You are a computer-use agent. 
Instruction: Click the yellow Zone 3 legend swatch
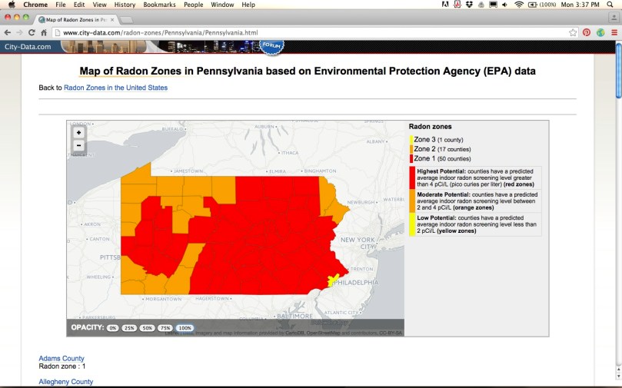(411, 140)
